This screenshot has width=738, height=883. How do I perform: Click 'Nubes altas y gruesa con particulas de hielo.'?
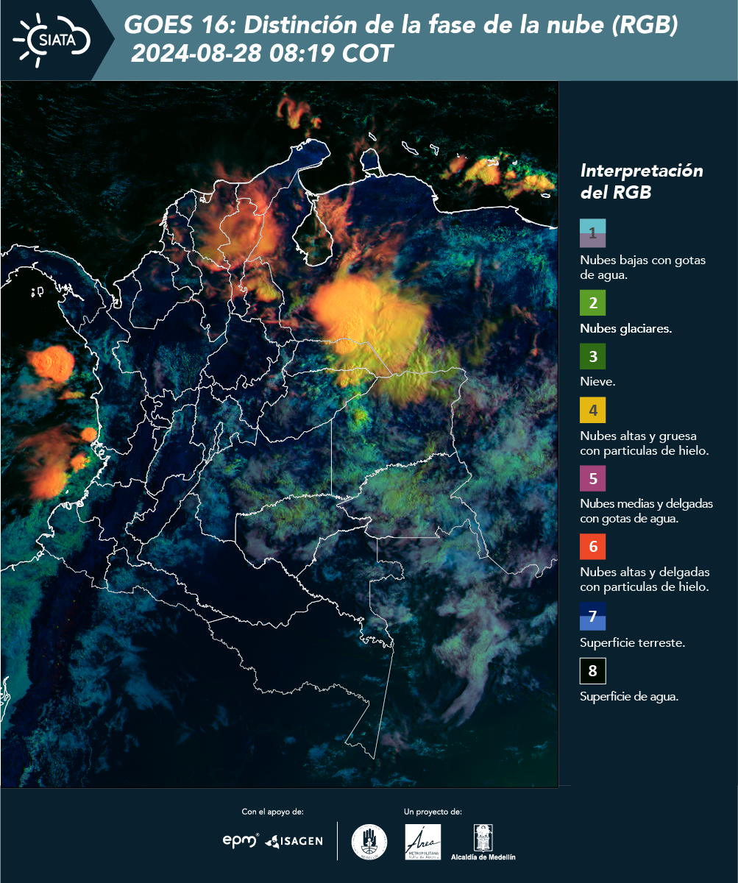point(644,443)
